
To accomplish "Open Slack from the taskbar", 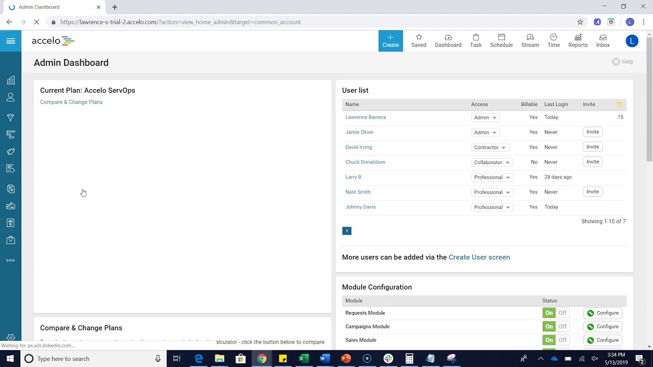I will point(388,359).
